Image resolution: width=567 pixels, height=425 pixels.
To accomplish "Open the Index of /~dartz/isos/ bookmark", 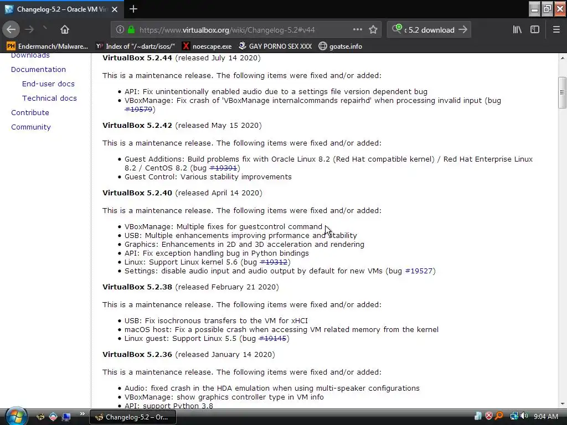I will pyautogui.click(x=135, y=46).
